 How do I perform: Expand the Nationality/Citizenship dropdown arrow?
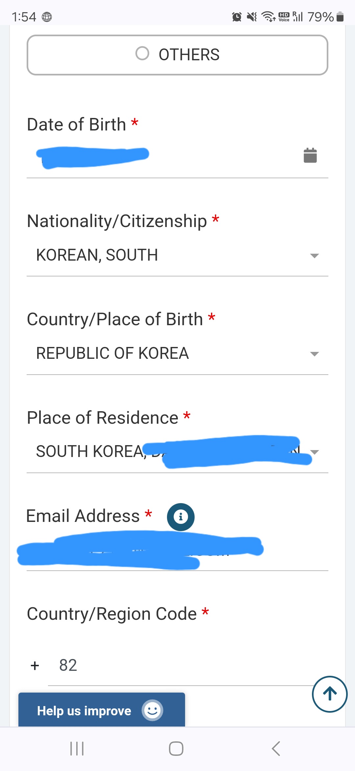pos(314,256)
